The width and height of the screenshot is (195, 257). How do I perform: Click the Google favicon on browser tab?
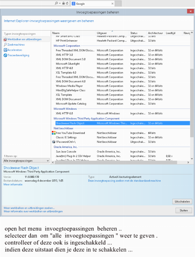74,4
